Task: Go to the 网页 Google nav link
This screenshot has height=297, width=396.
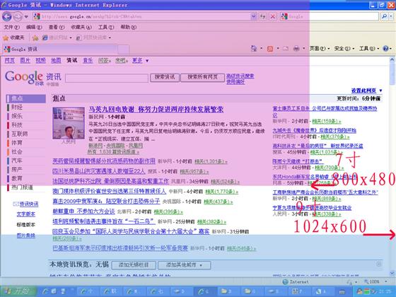Action: click(x=10, y=60)
